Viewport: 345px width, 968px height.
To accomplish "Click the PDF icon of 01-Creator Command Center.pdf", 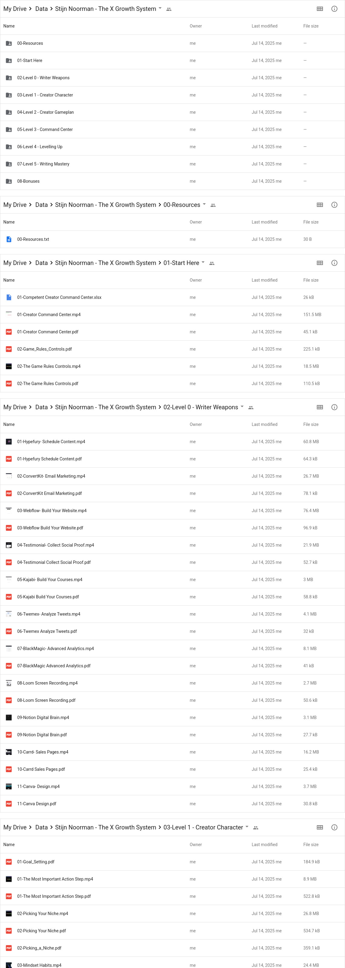I will click(9, 332).
